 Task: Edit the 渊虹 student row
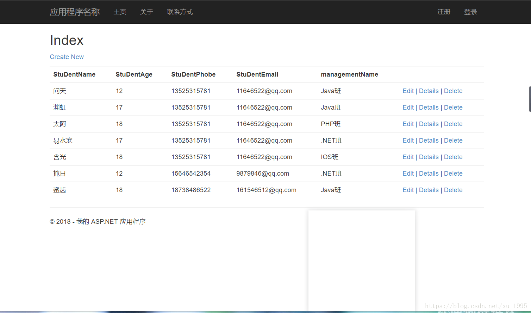tap(408, 107)
